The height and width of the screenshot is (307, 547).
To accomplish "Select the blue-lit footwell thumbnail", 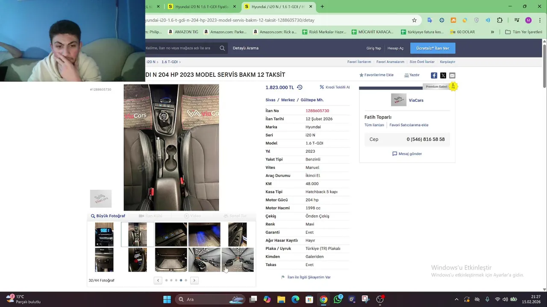I will click(x=204, y=235).
